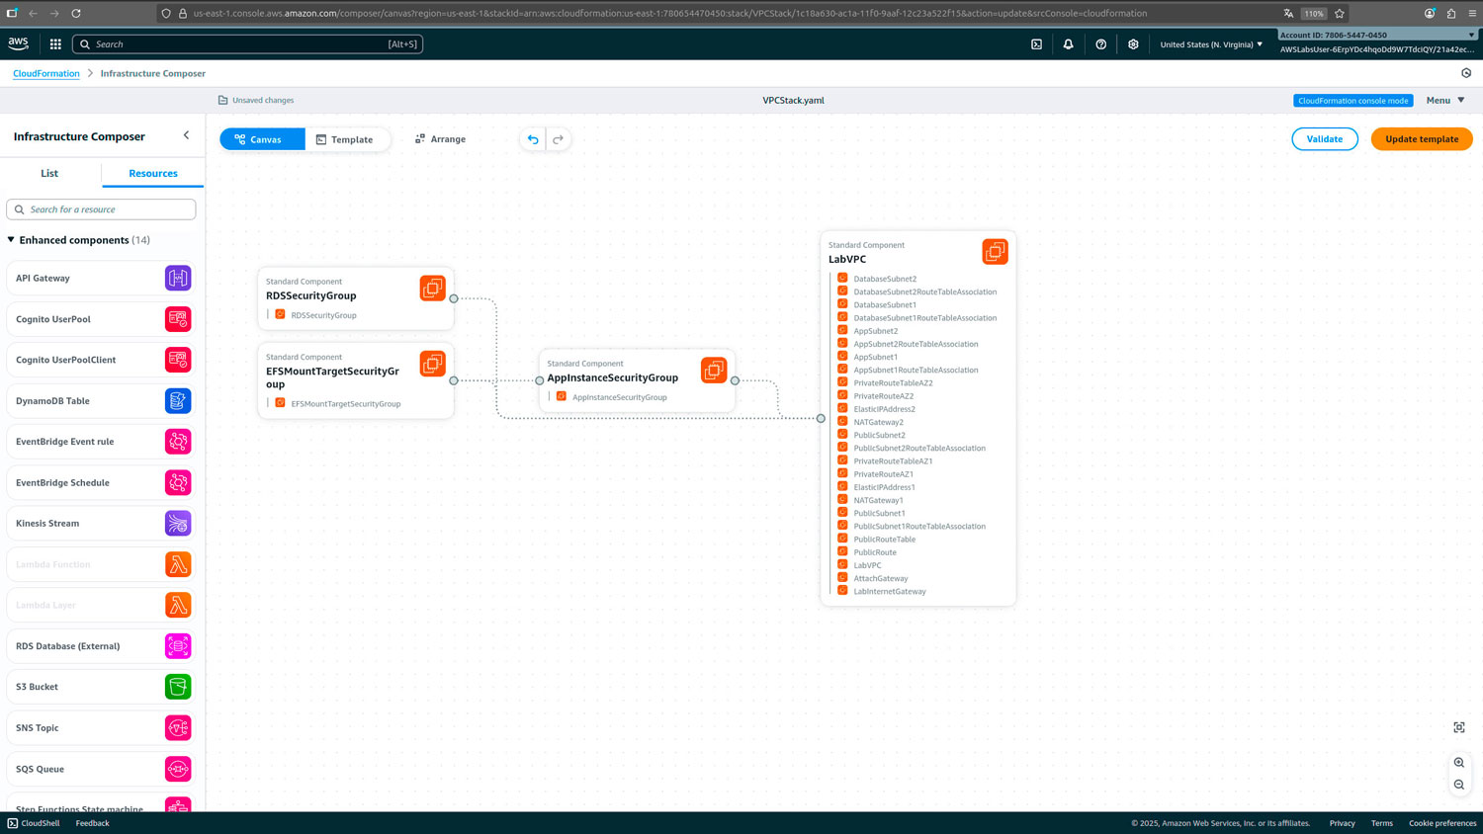The image size is (1483, 834).
Task: Open the Menu dropdown
Action: [1445, 100]
